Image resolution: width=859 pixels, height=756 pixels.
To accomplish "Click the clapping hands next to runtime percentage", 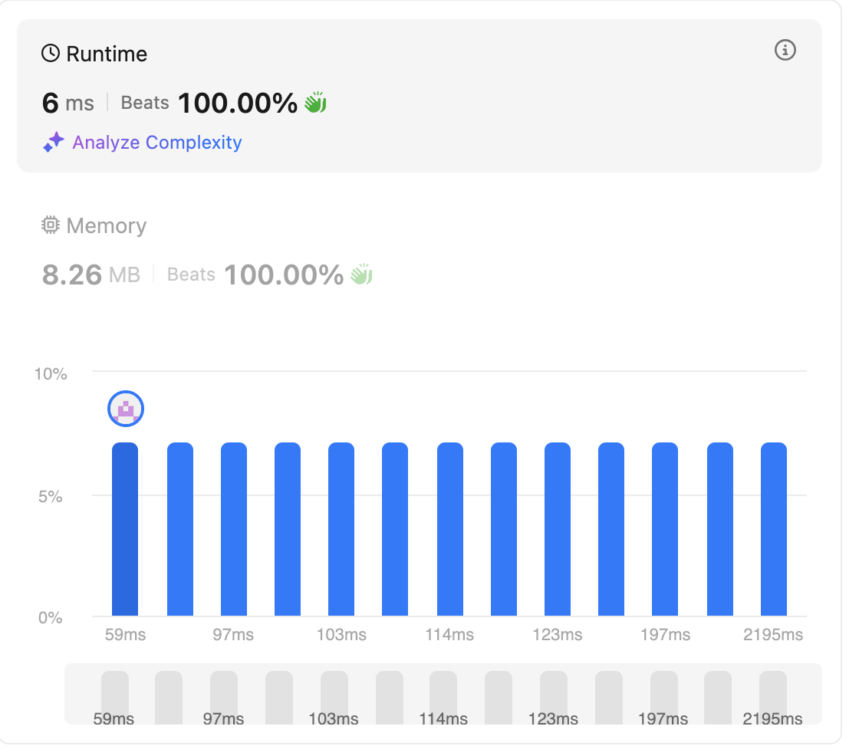I will point(315,103).
